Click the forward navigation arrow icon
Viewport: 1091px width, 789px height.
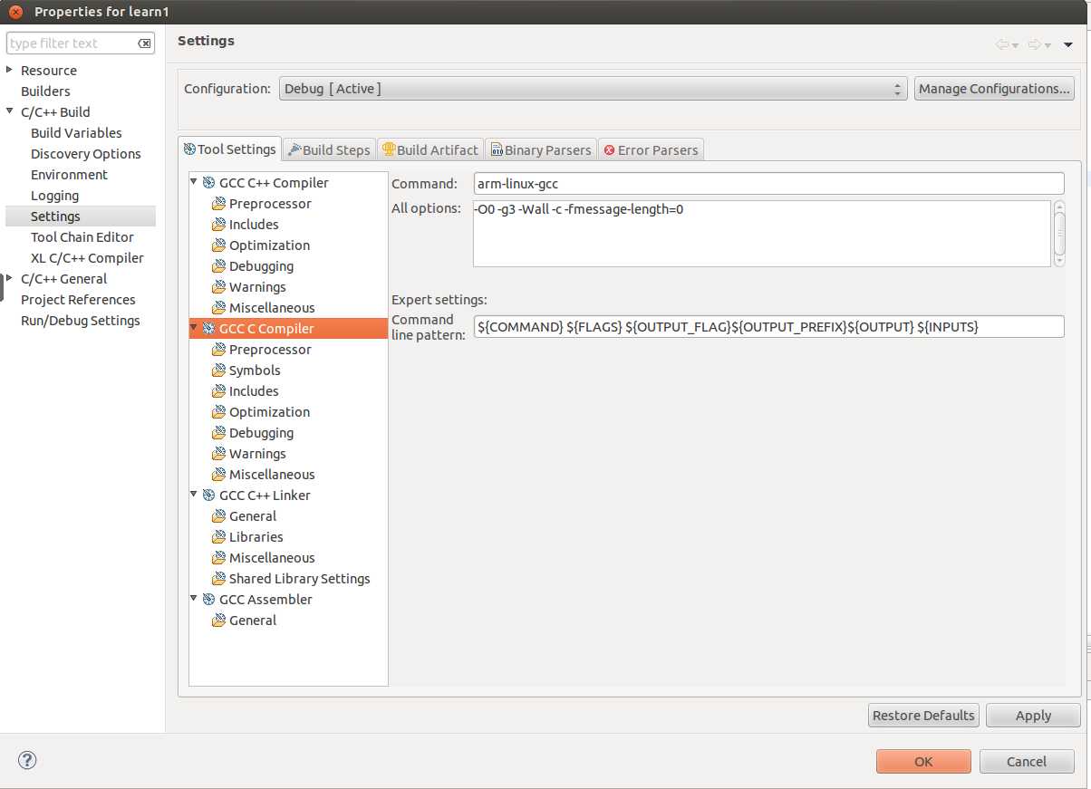click(1035, 44)
